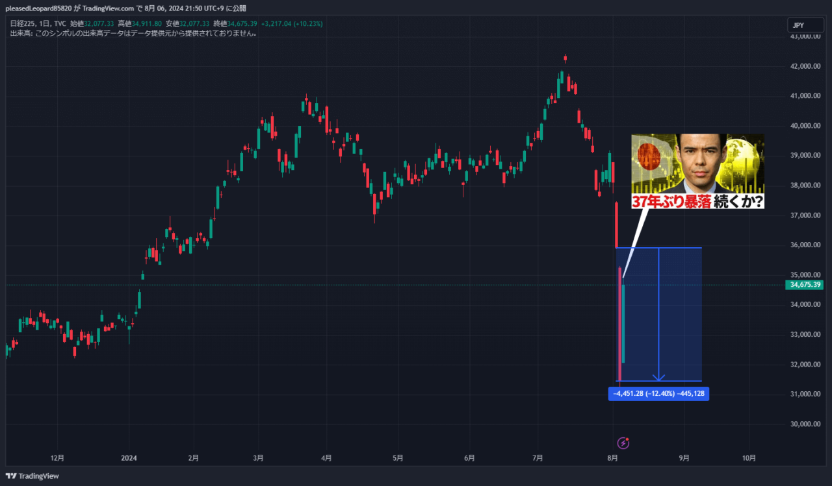Image resolution: width=832 pixels, height=486 pixels.
Task: Click the green current price tag 34,675.39
Action: point(805,284)
